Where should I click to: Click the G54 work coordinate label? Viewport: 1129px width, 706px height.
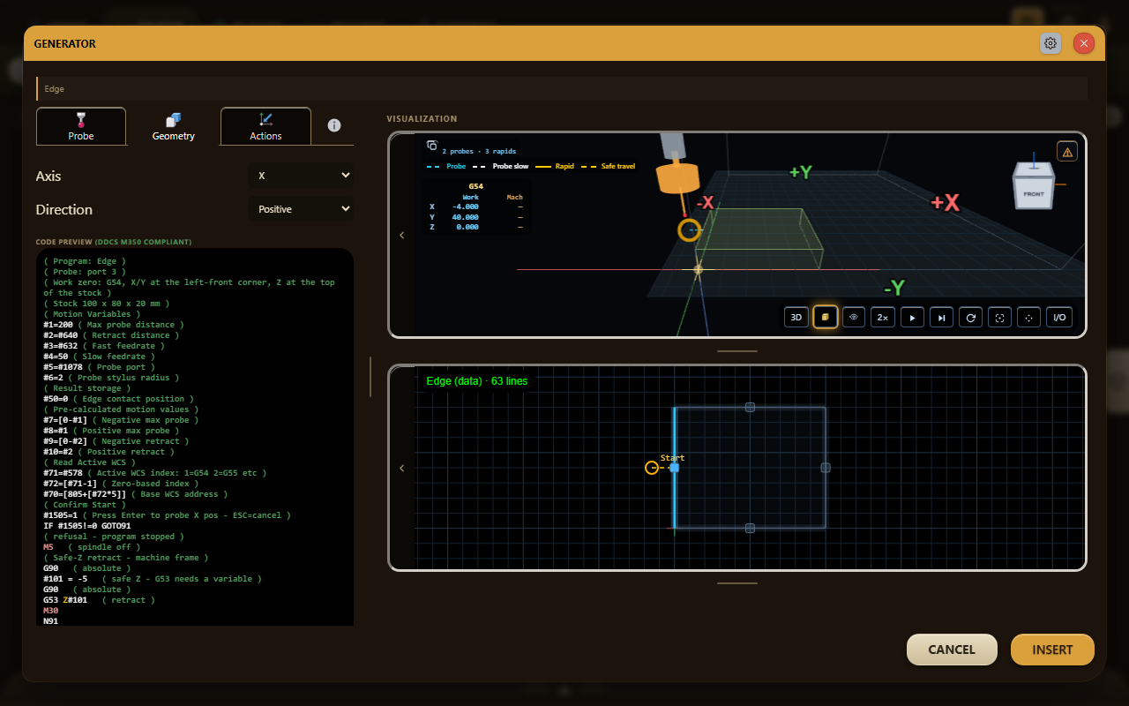pyautogui.click(x=476, y=186)
